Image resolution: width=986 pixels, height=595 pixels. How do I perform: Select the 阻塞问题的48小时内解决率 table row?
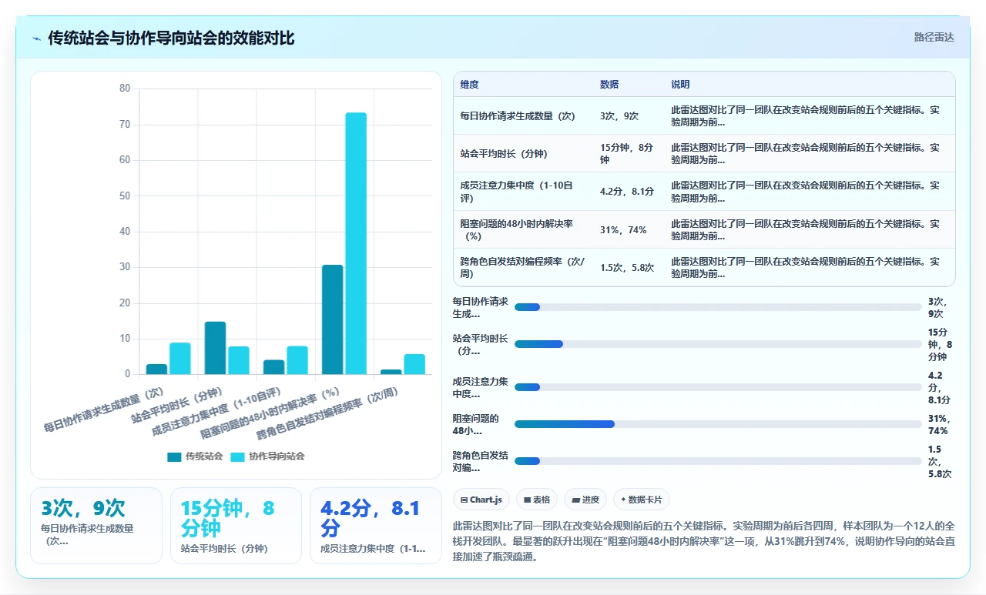pos(704,229)
